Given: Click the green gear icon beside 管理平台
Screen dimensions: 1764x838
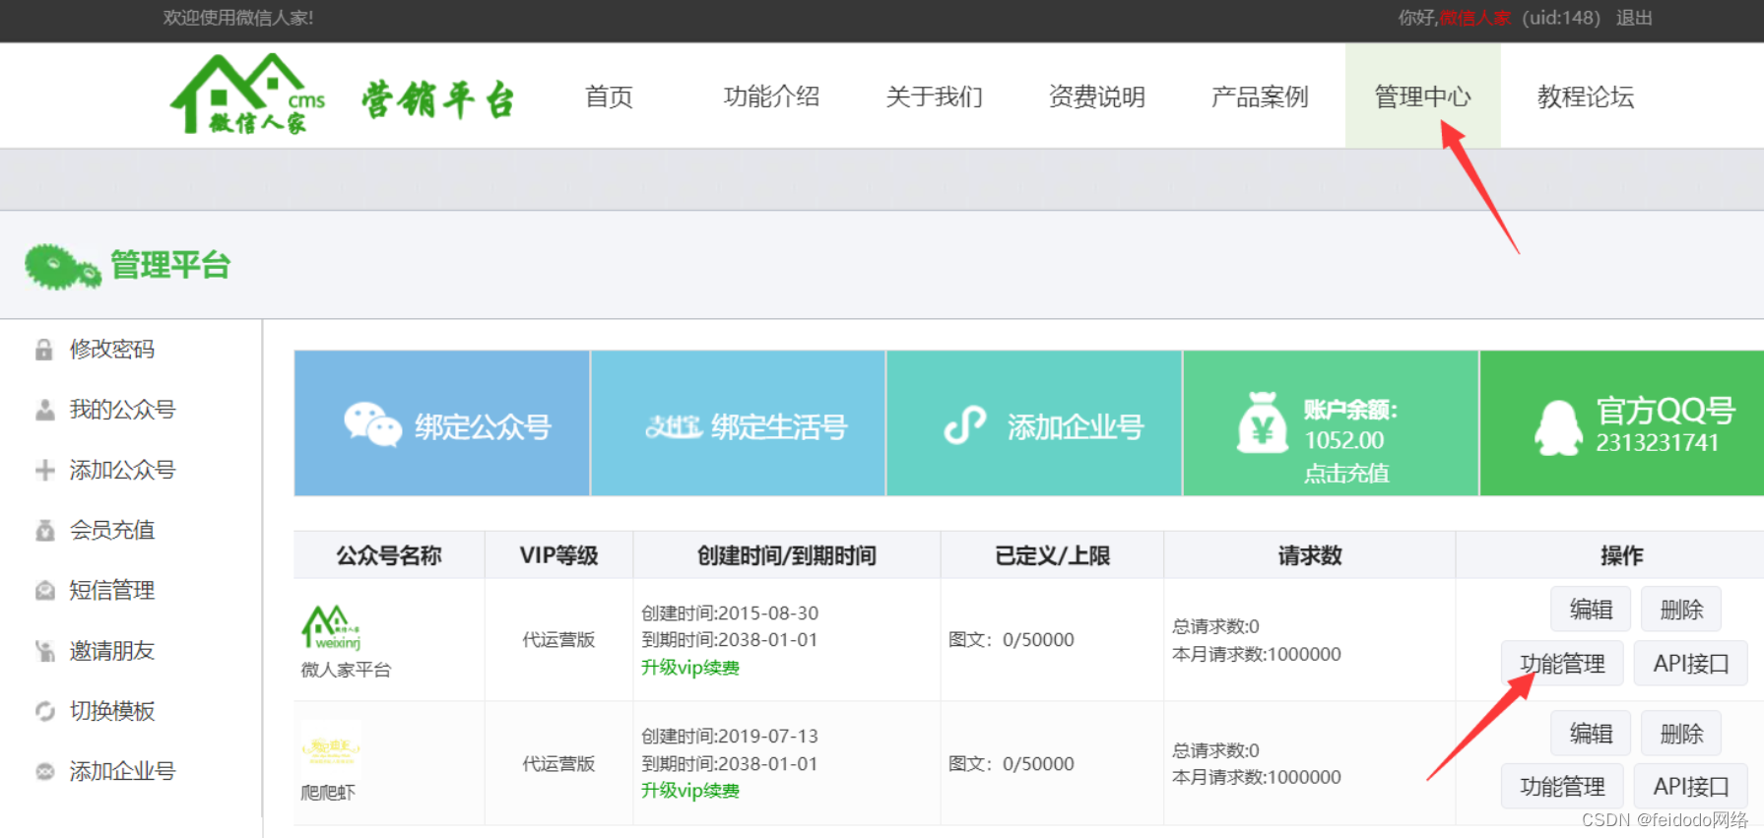Looking at the screenshot, I should [x=62, y=266].
